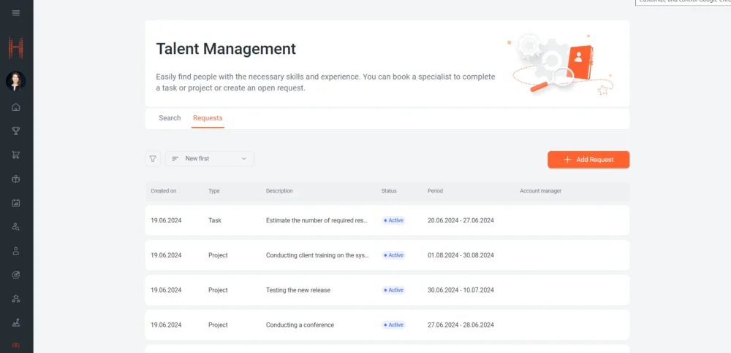The image size is (731, 353).
Task: Open the filter funnel icon
Action: 153,158
